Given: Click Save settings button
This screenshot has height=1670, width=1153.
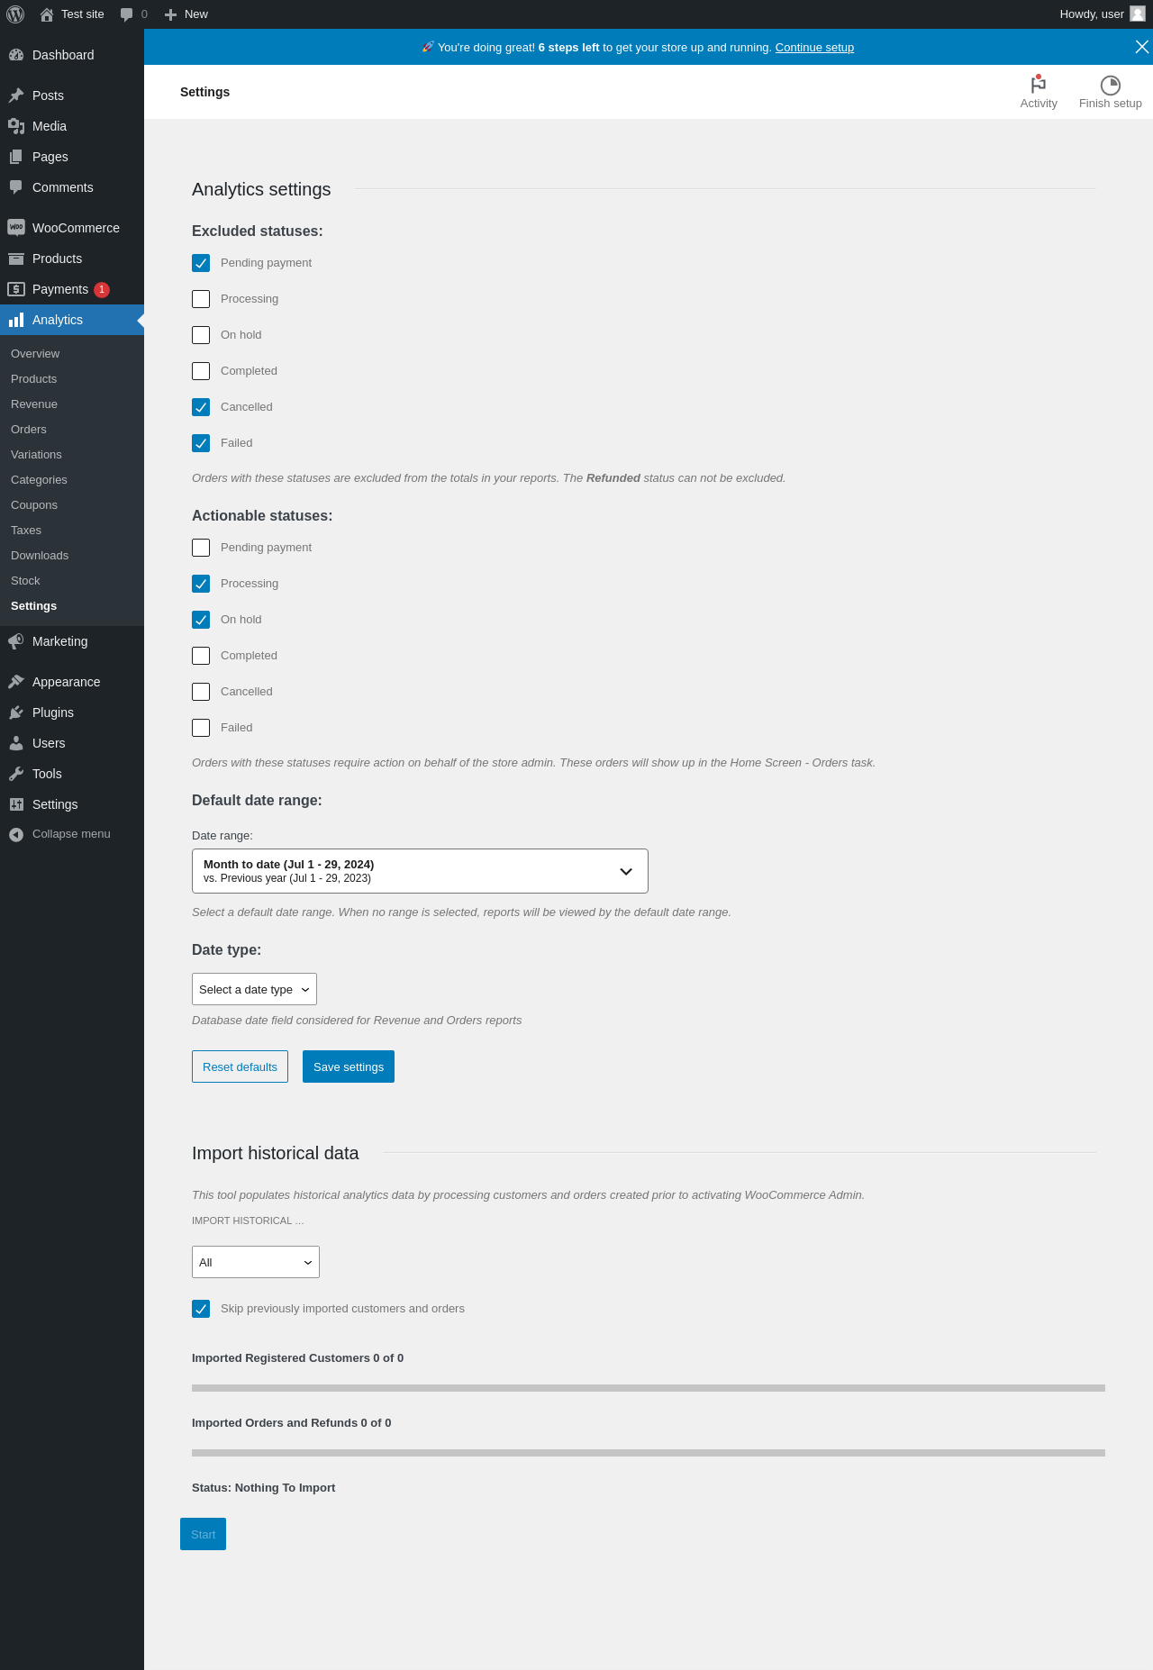Looking at the screenshot, I should pyautogui.click(x=349, y=1066).
